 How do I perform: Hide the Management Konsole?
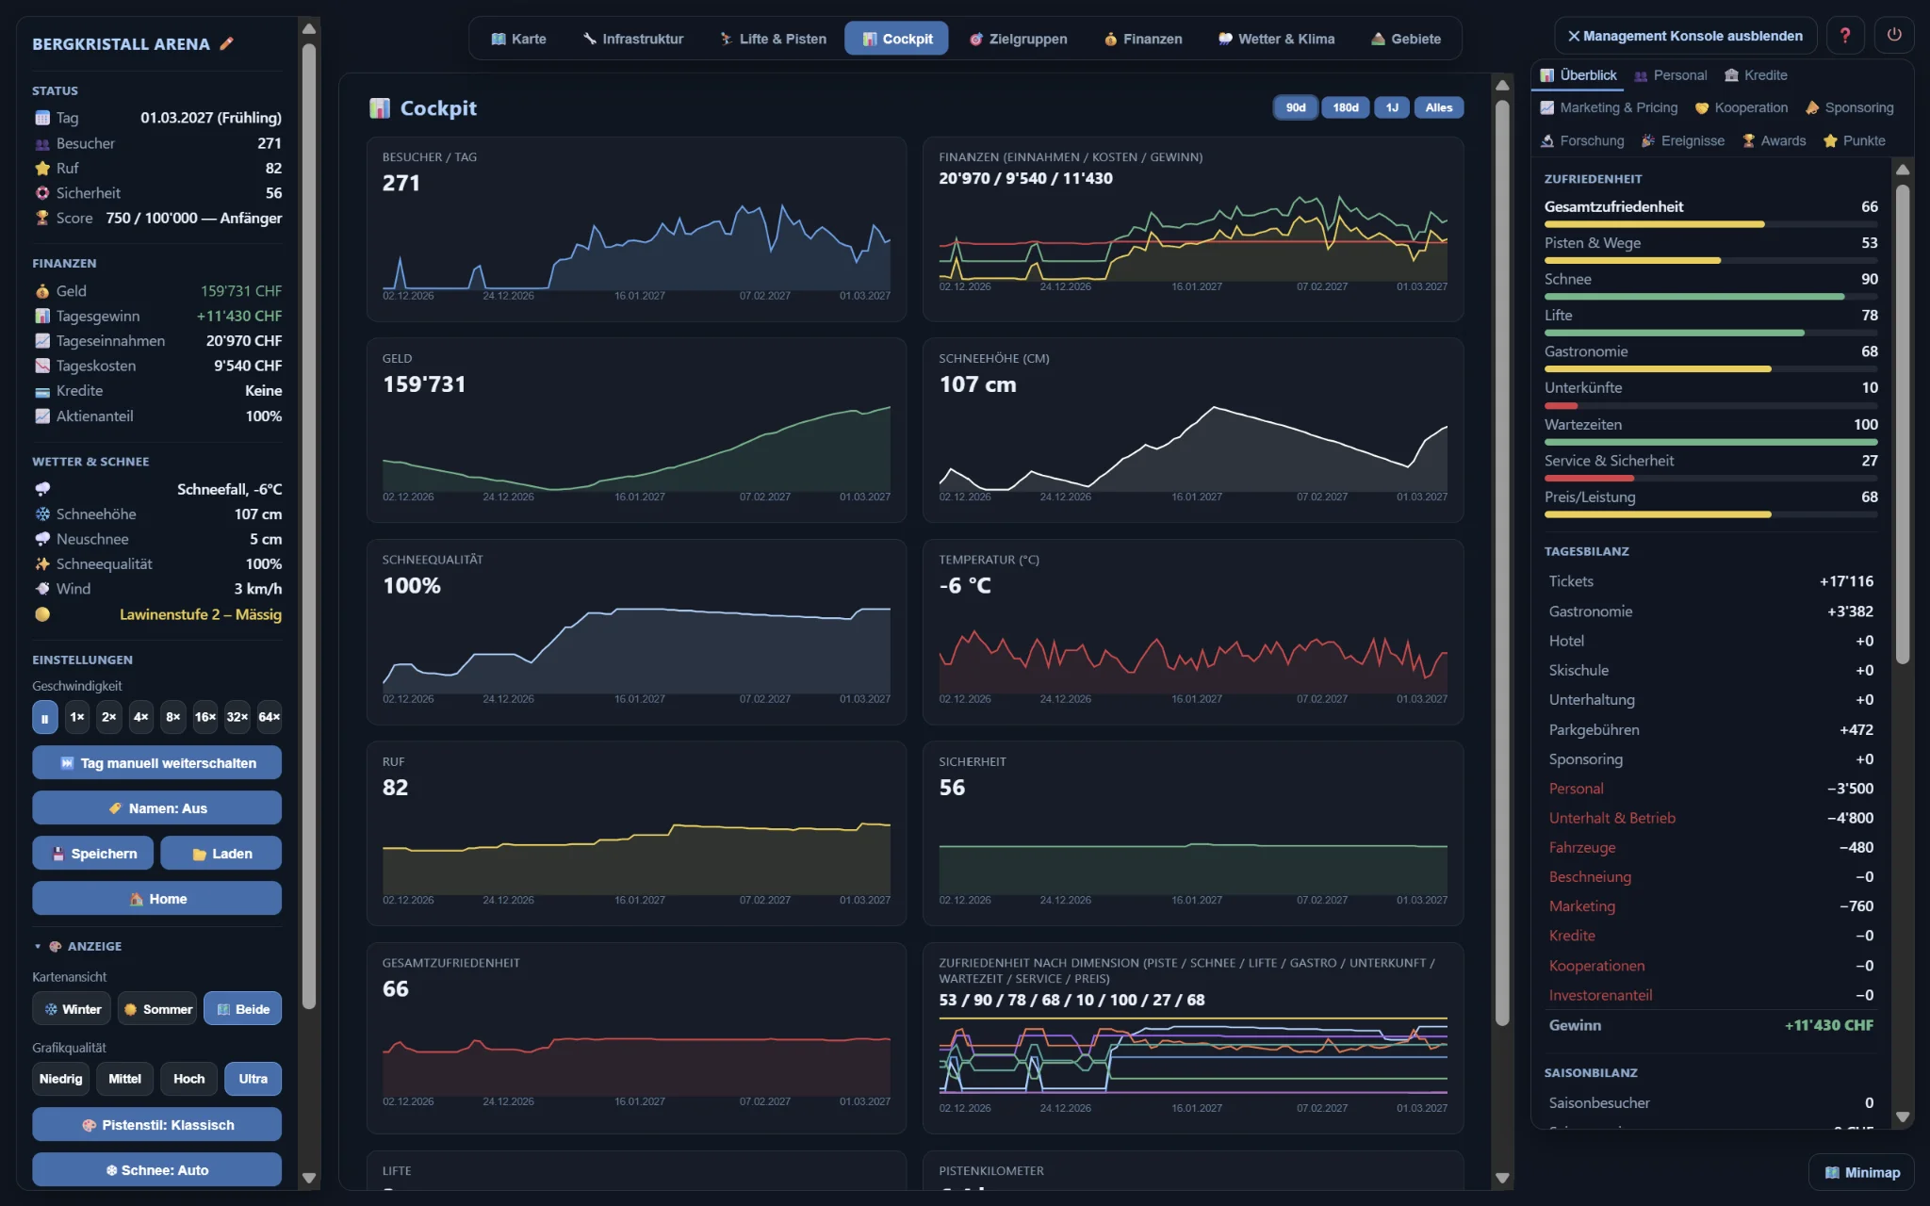coord(1685,36)
